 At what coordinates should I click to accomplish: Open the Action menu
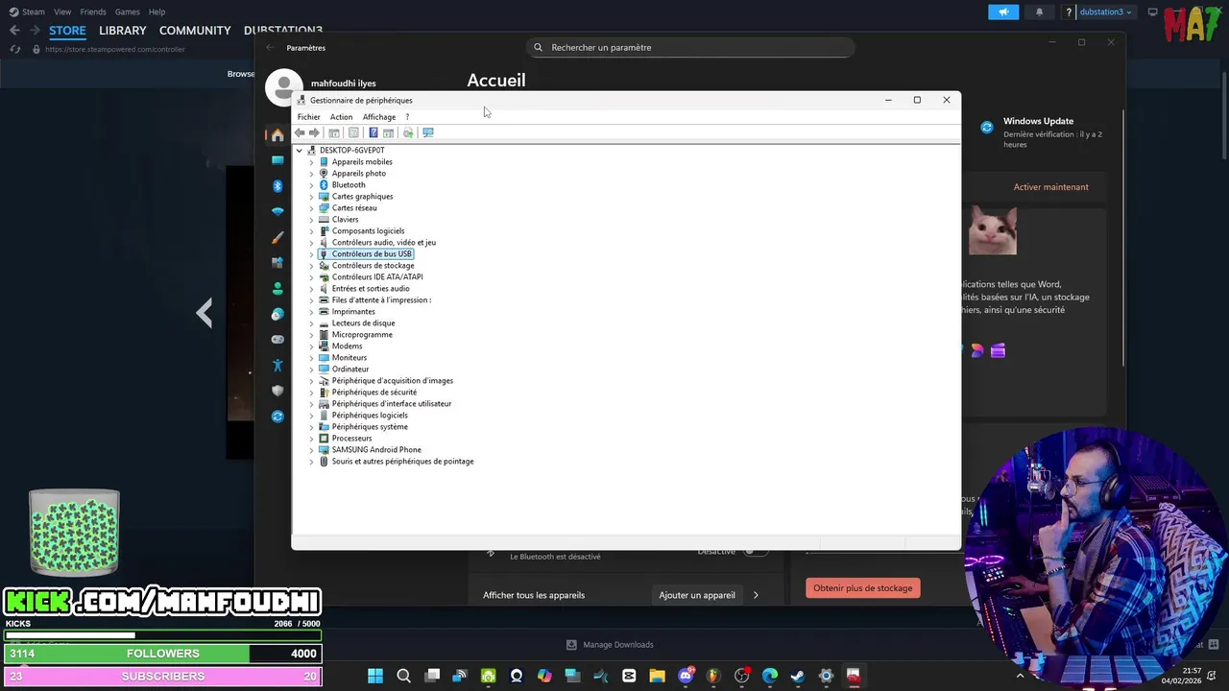[341, 117]
